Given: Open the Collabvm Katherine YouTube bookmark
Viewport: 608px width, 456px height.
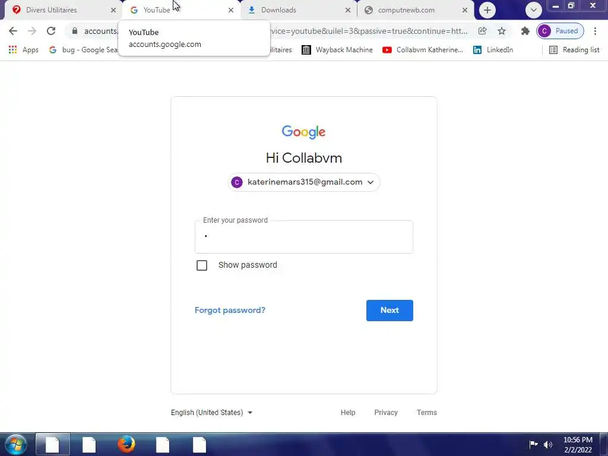Looking at the screenshot, I should pos(423,50).
